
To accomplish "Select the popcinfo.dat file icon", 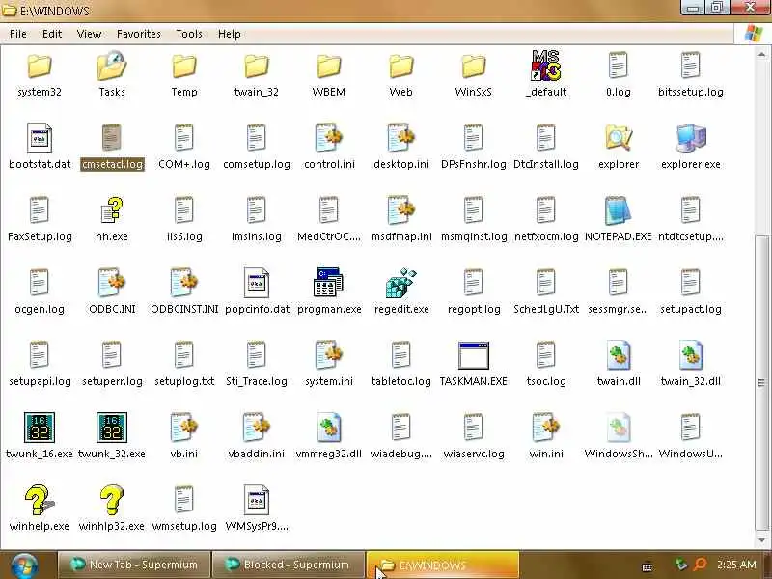I will coord(257,282).
